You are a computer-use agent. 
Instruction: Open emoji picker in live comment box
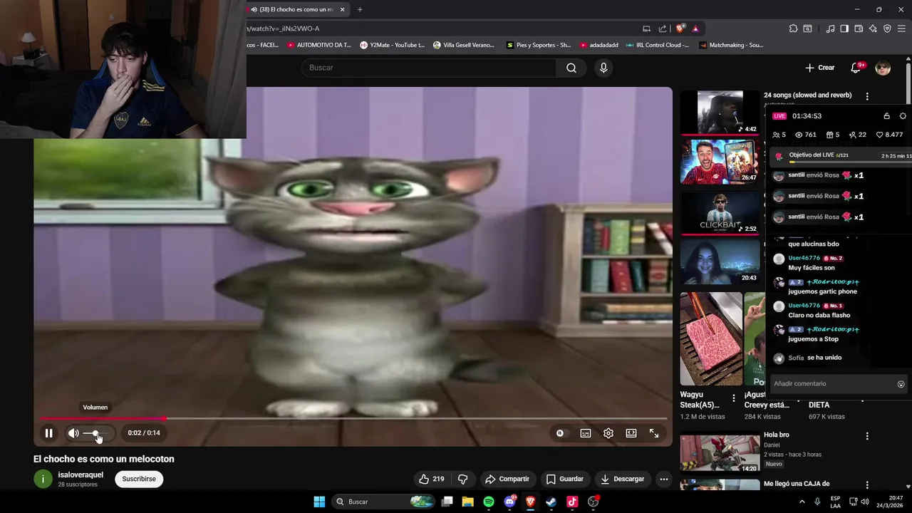[x=901, y=384]
